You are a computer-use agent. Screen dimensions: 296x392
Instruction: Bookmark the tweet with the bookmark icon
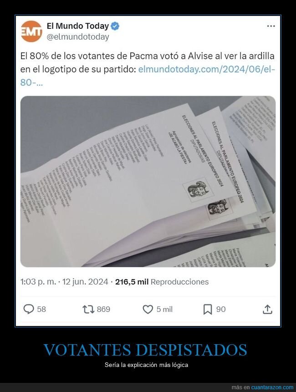(x=208, y=309)
